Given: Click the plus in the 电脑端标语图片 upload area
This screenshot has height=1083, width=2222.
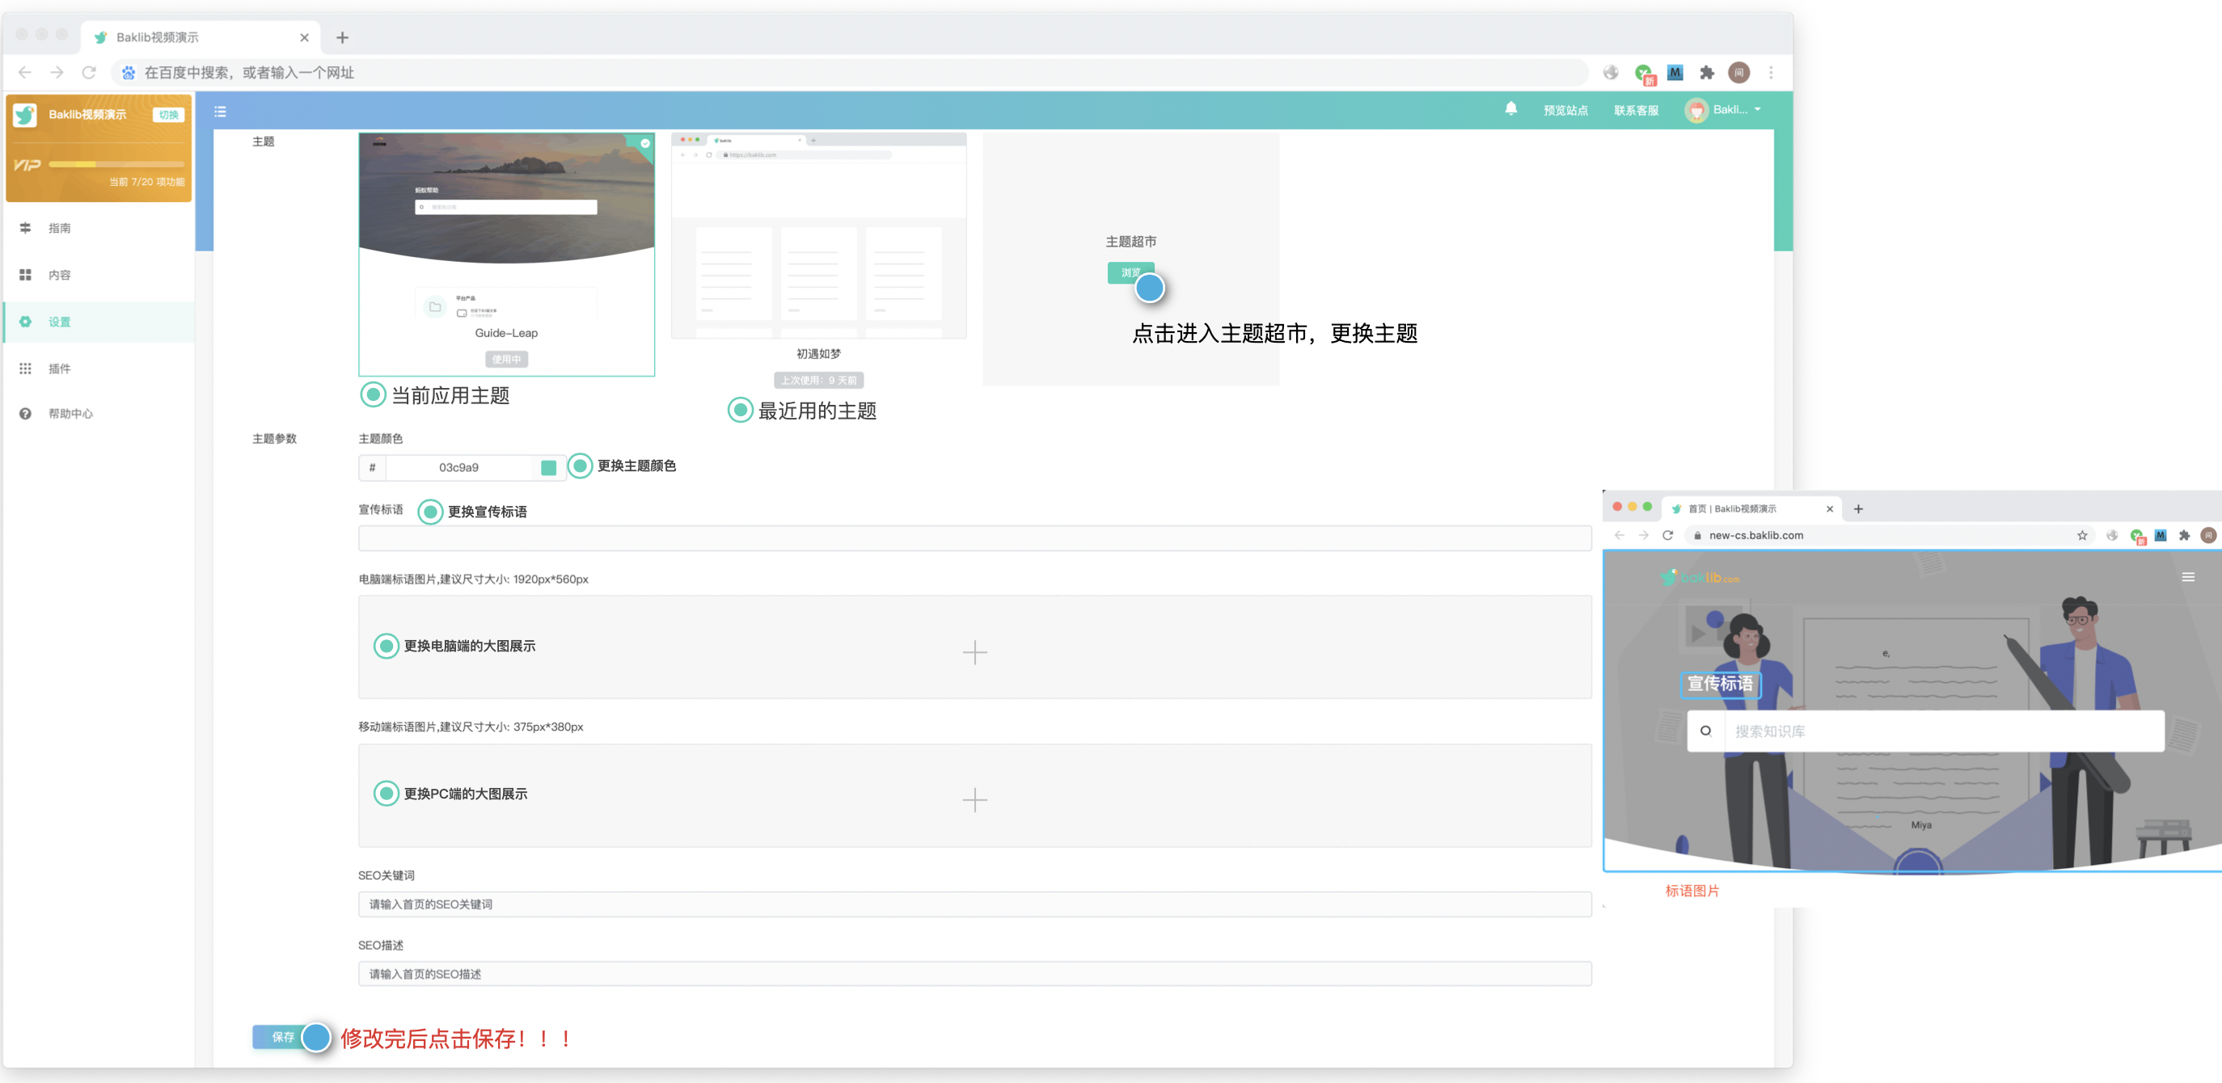Looking at the screenshot, I should (974, 652).
